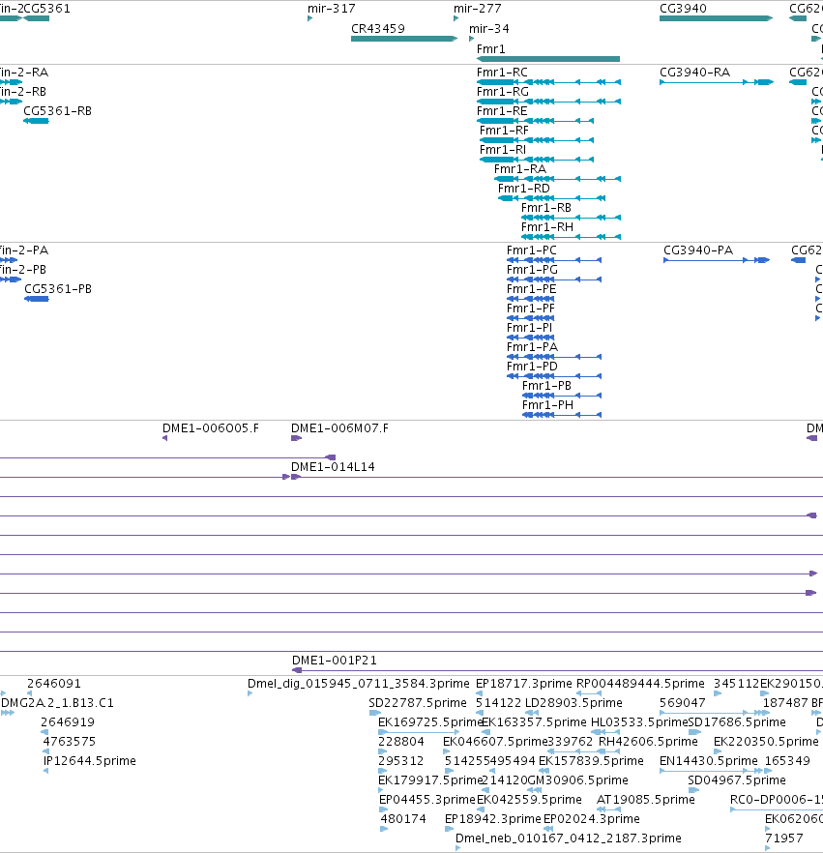This screenshot has width=823, height=853.
Task: Click the mir-277 gene marker
Action: pos(456,18)
